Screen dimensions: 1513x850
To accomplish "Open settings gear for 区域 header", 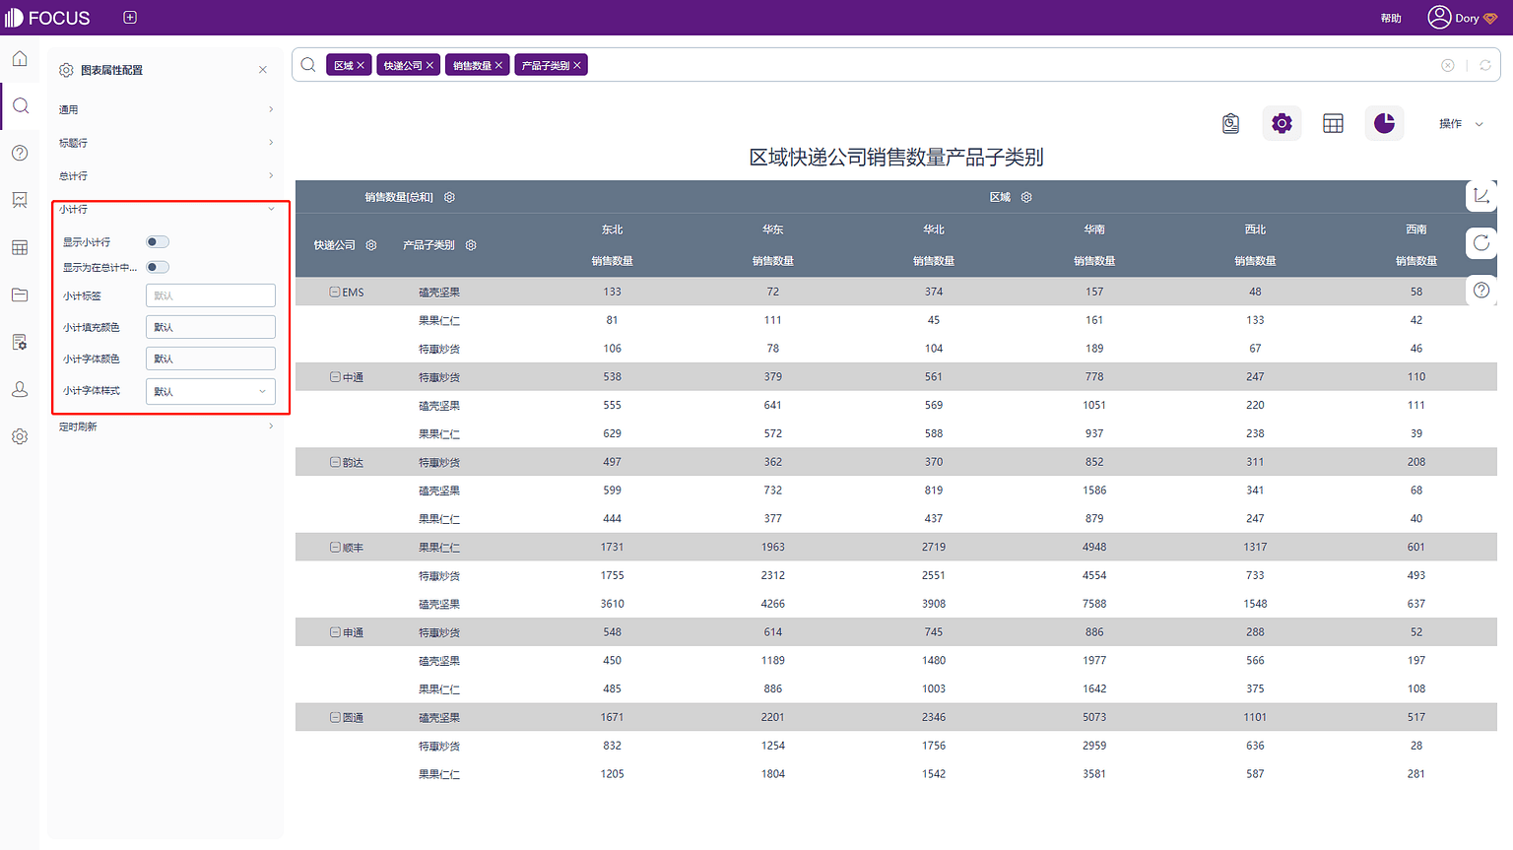I will click(1026, 197).
